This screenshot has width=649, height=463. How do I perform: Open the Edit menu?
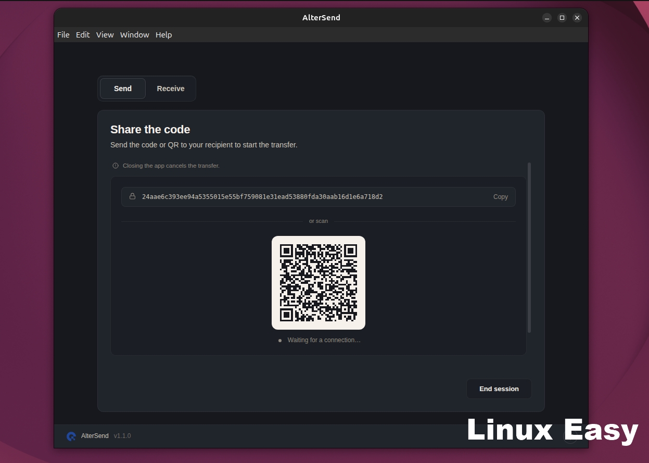(x=83, y=35)
